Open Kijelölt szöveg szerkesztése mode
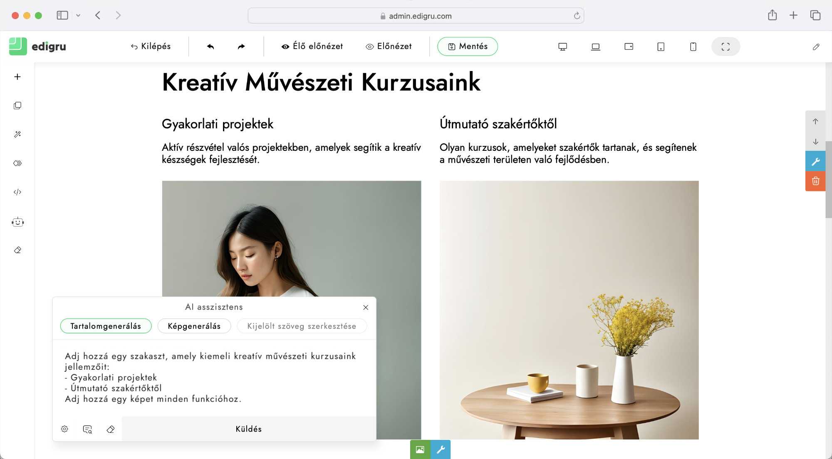Screen dimensions: 832x459 tap(302, 326)
